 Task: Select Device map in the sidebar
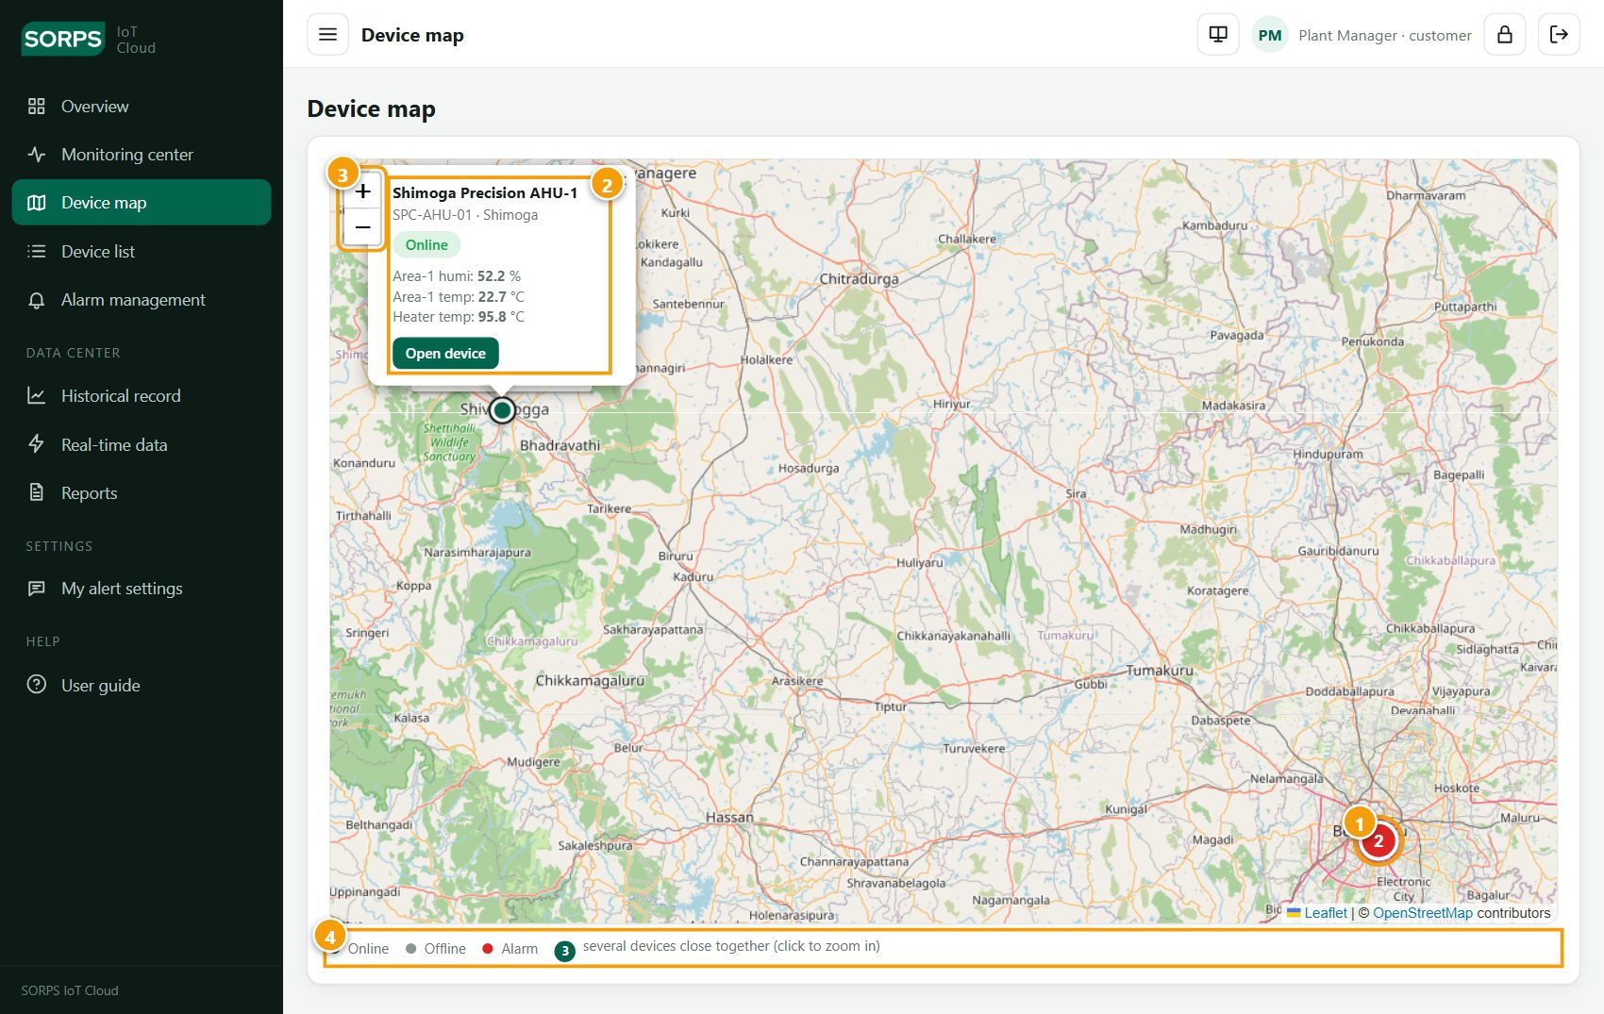(x=142, y=203)
